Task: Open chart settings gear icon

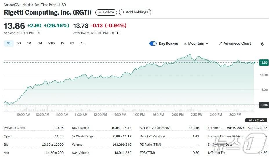Action: [x=263, y=44]
